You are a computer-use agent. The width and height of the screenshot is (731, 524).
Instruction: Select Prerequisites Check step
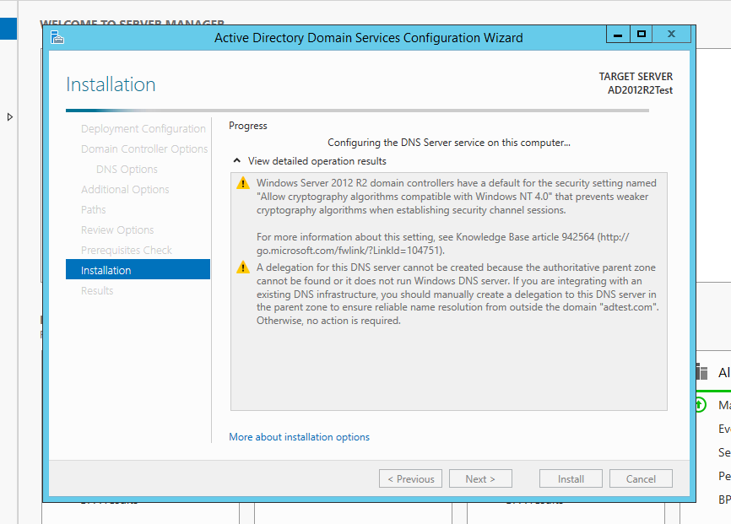click(x=127, y=251)
